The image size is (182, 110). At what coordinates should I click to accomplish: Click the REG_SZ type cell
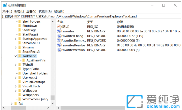point(92,27)
